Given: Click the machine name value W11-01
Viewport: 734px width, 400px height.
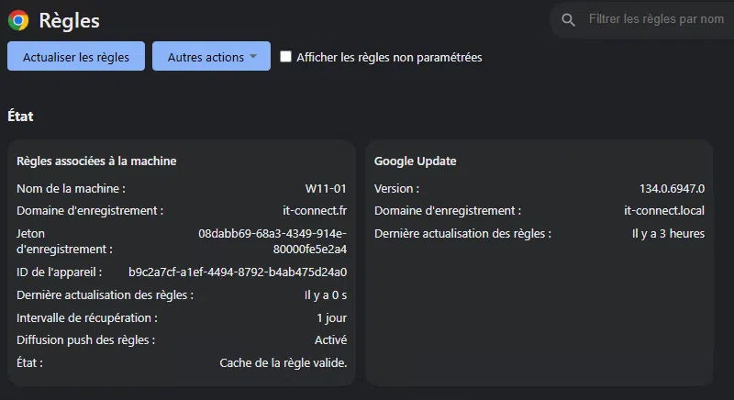Looking at the screenshot, I should (326, 188).
